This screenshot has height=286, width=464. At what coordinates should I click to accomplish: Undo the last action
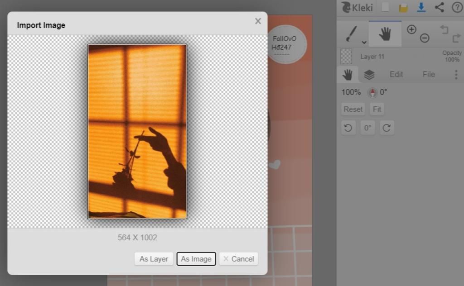444,29
